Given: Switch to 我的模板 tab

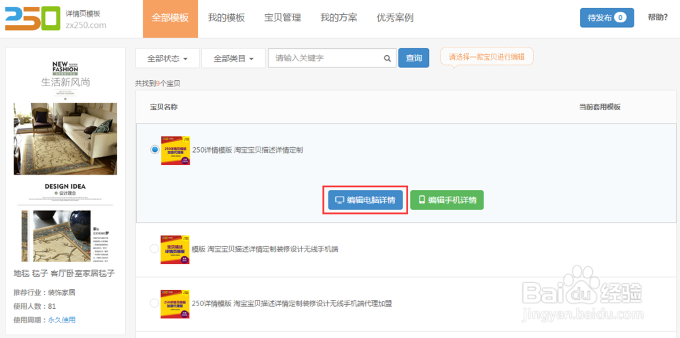Looking at the screenshot, I should pyautogui.click(x=226, y=18).
